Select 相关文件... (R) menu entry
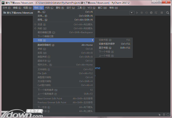This screenshot has width=172, height=118. [64, 65]
